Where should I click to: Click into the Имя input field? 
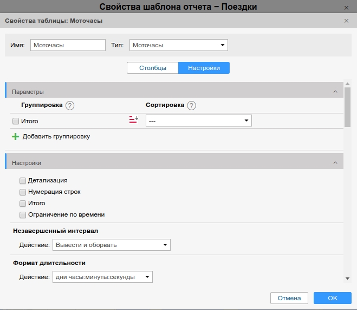(x=68, y=45)
